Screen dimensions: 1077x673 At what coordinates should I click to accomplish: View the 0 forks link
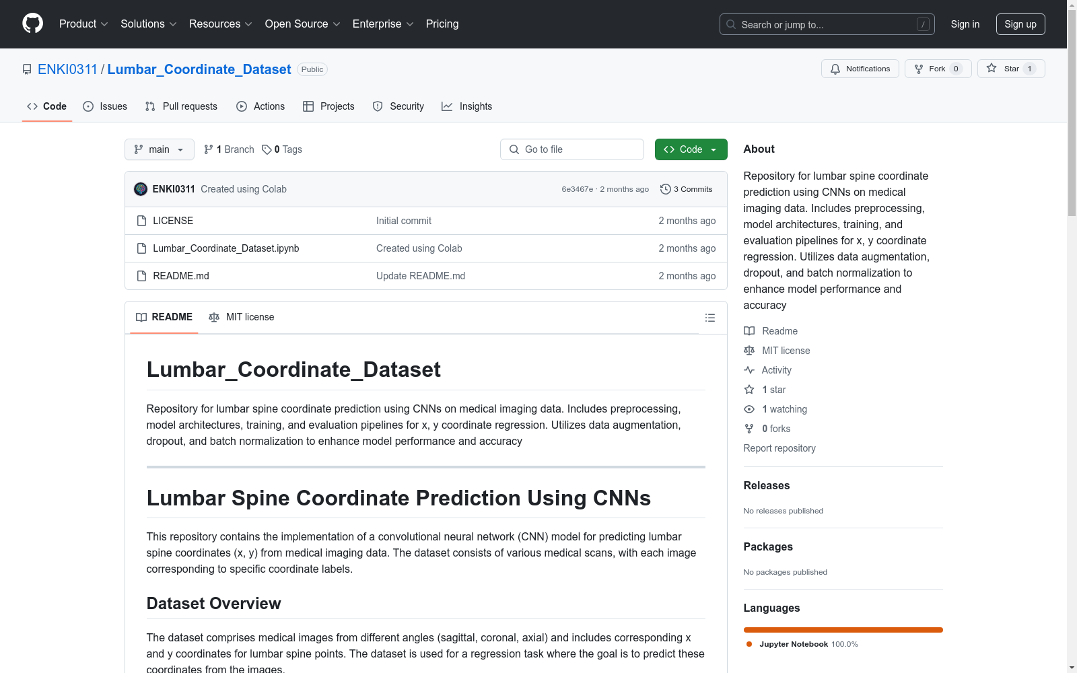767,429
